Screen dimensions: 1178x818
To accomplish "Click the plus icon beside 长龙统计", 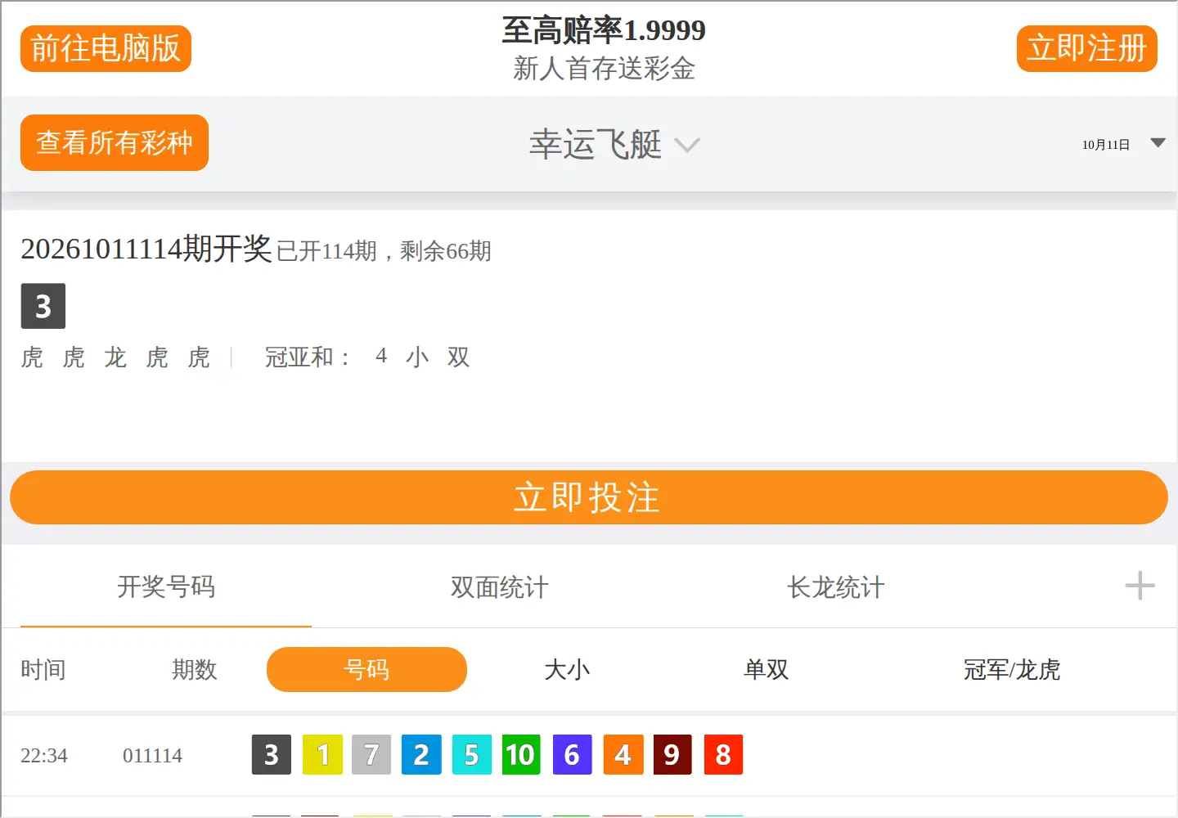I will click(1140, 587).
